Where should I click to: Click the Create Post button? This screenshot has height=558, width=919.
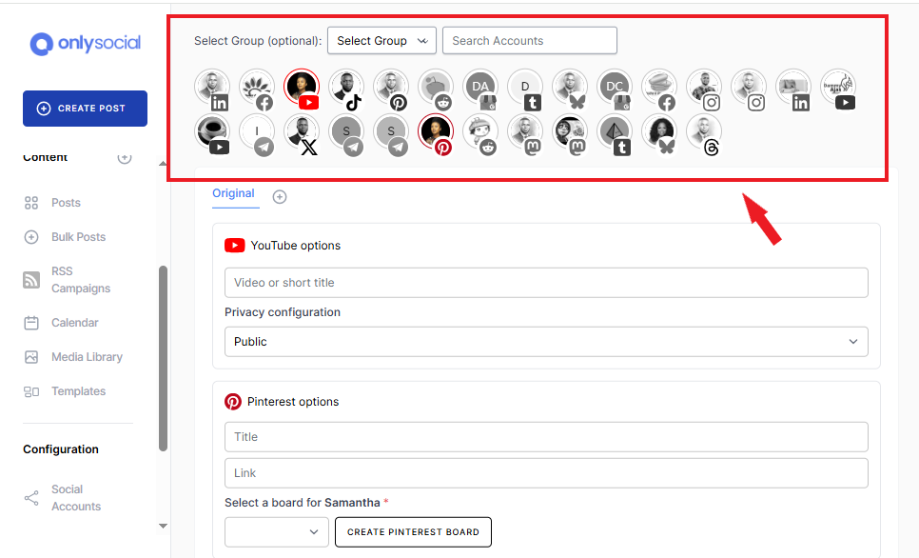point(85,109)
